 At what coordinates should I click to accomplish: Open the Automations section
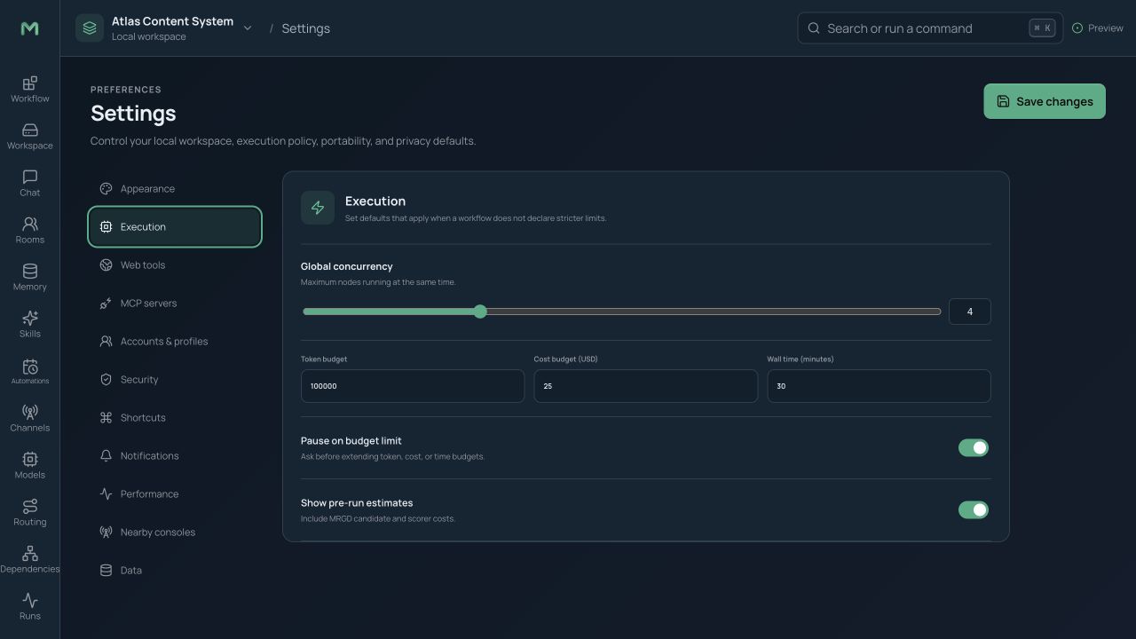[29, 372]
